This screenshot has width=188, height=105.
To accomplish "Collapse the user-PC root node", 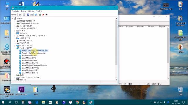I will click(12, 19).
